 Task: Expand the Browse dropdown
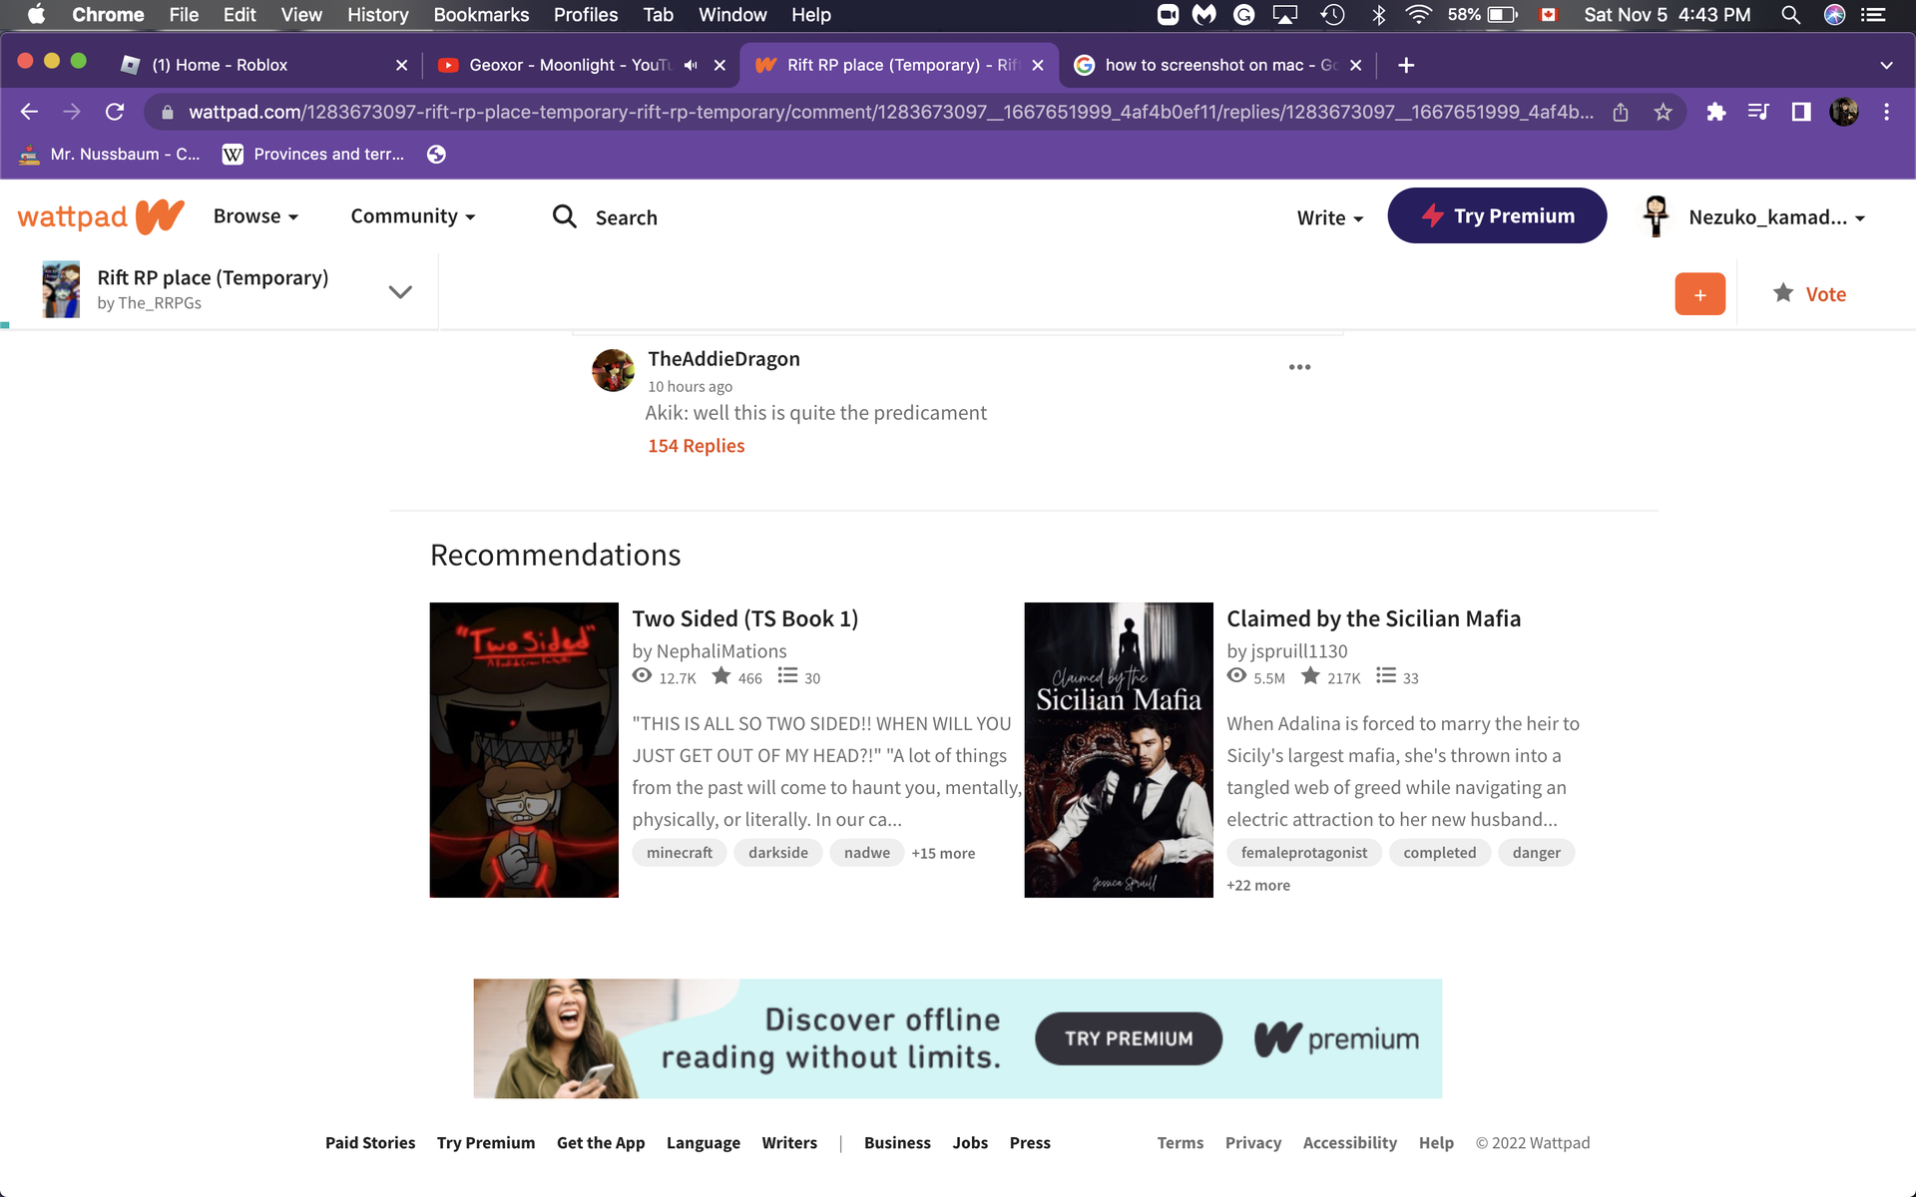tap(255, 216)
